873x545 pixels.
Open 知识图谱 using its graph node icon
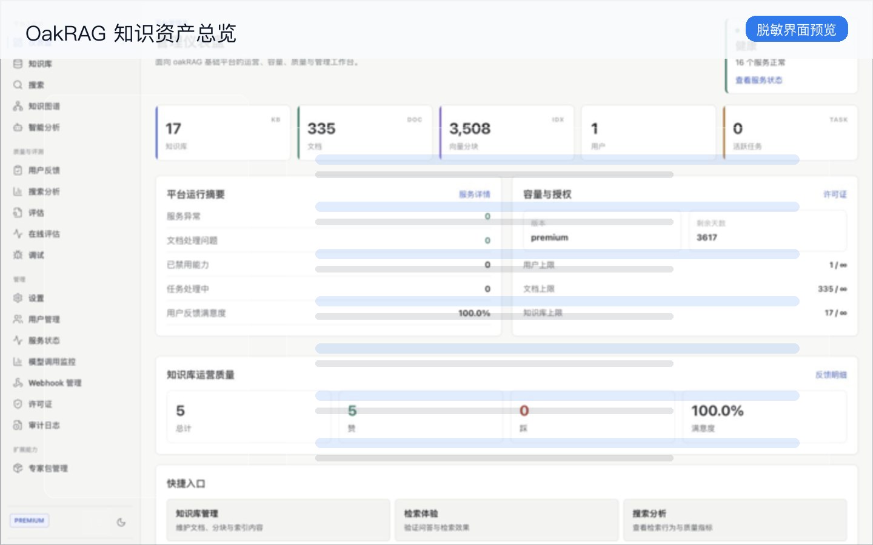click(x=18, y=106)
